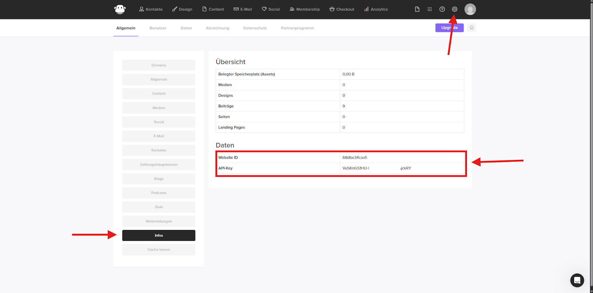Image resolution: width=593 pixels, height=293 pixels.
Task: Open the Design menu
Action: pyautogui.click(x=182, y=9)
